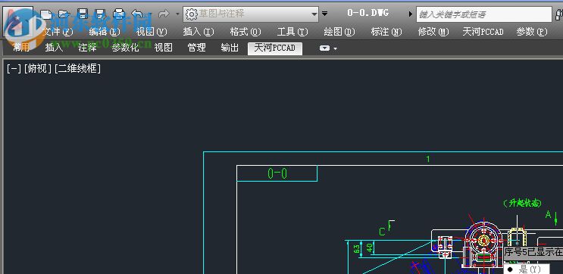Image resolution: width=563 pixels, height=274 pixels.
Task: Click the dimension value 63
Action: tap(357, 249)
